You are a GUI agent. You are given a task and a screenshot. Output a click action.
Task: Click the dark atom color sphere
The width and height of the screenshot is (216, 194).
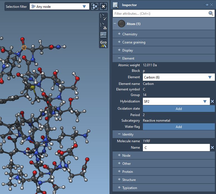click(x=121, y=24)
